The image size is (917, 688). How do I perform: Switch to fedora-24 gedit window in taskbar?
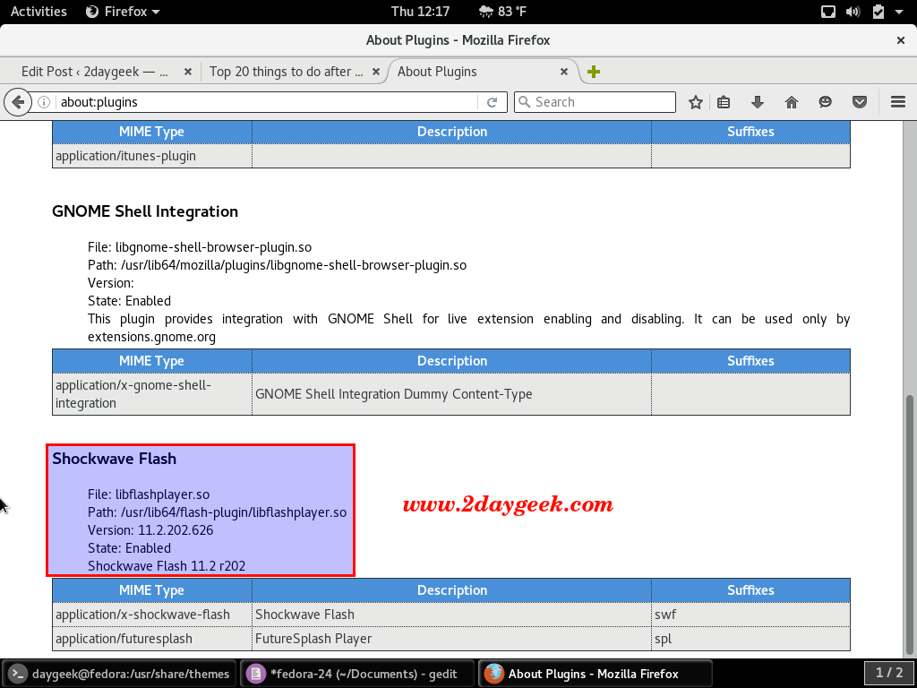pos(358,674)
